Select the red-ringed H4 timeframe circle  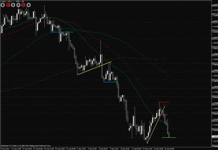point(23,5)
